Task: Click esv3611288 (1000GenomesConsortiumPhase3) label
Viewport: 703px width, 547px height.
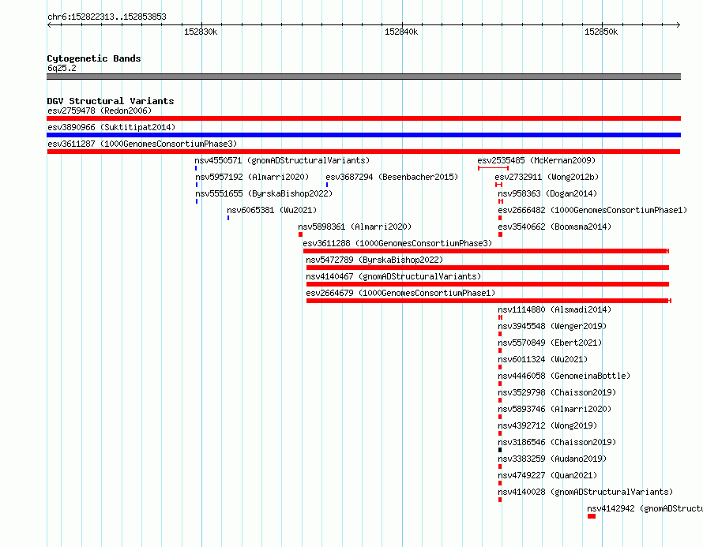Action: point(397,243)
